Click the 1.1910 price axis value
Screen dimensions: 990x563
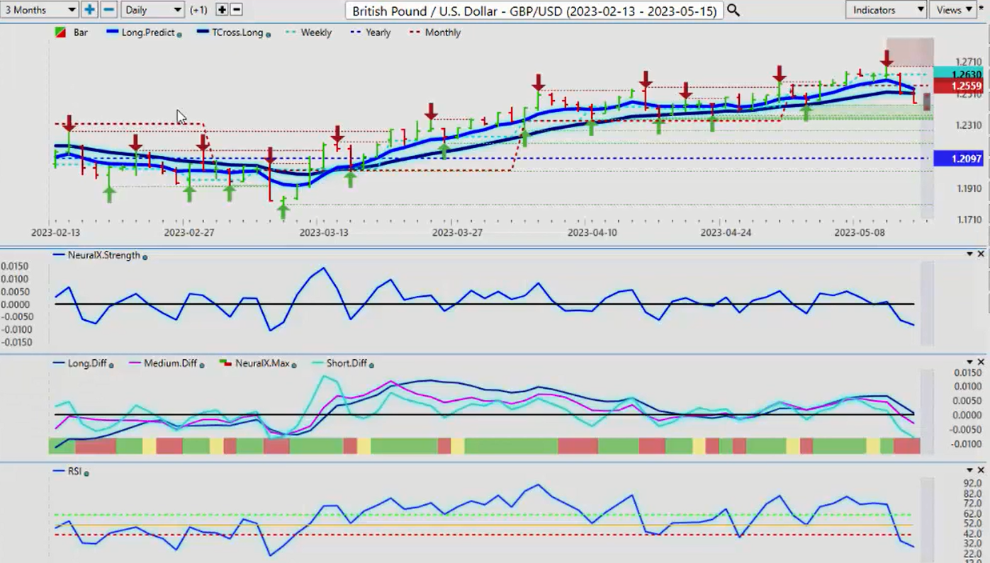click(968, 189)
